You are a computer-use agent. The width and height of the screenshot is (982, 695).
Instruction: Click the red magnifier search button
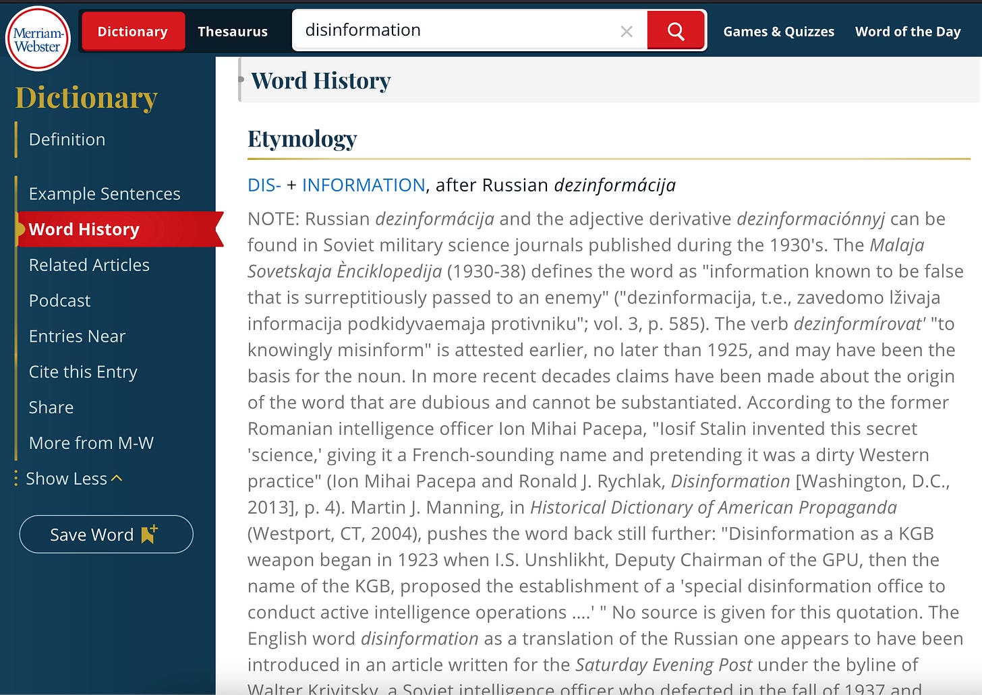click(676, 30)
